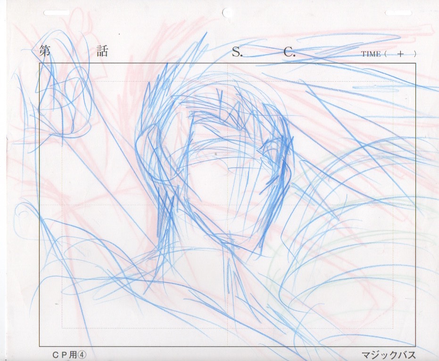The width and height of the screenshot is (439, 361).
Task: Click the C. cut label
Action: [290, 52]
